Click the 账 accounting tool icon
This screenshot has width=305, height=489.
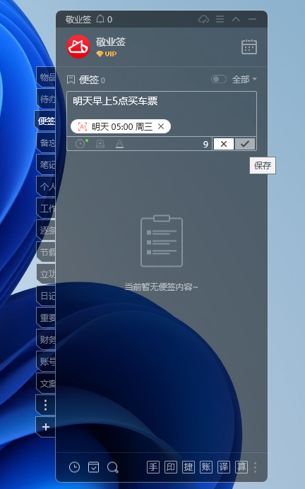point(206,467)
